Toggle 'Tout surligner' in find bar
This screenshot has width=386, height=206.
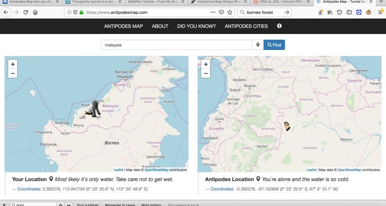(x=87, y=205)
